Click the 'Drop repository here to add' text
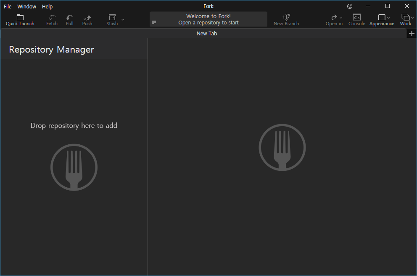417x276 pixels. [x=74, y=126]
